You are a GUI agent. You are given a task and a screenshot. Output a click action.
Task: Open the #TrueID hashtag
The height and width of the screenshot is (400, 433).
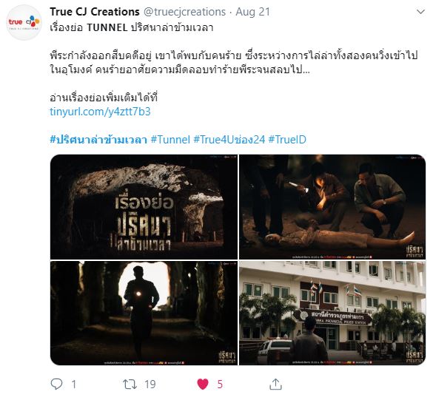pyautogui.click(x=287, y=140)
